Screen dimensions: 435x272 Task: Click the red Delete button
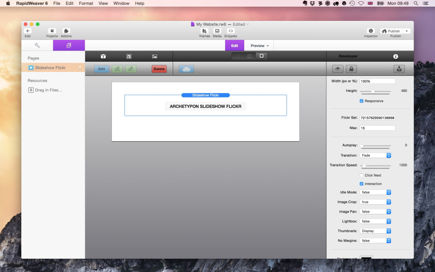coord(159,69)
